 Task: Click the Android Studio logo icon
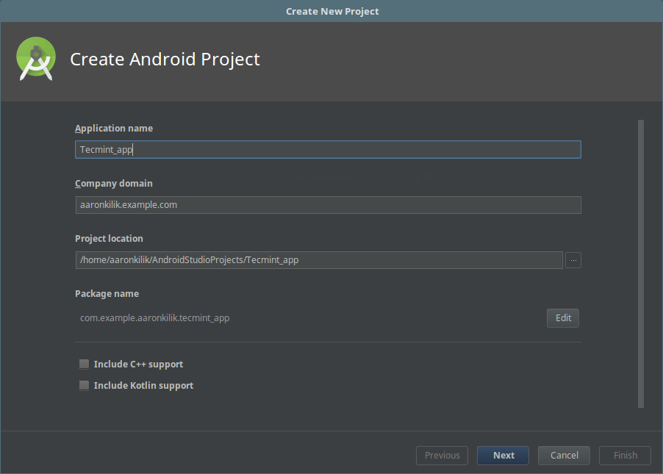(x=36, y=59)
